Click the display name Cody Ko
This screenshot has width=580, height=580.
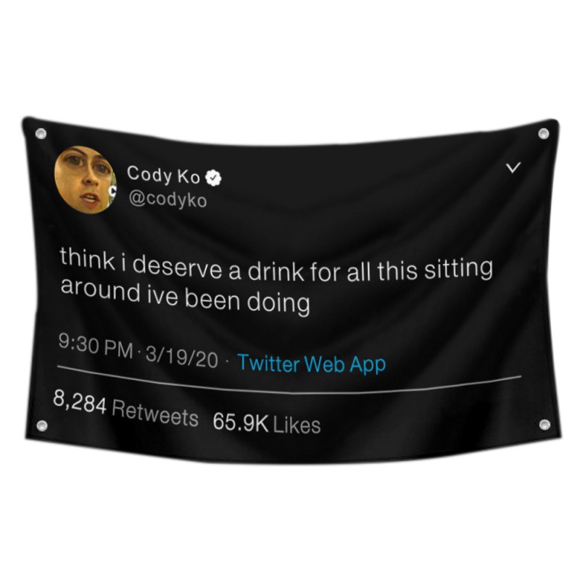[164, 175]
